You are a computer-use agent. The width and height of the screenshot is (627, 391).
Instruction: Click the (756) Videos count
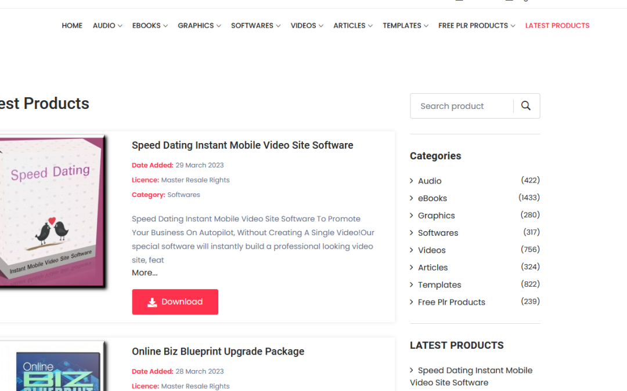(530, 249)
